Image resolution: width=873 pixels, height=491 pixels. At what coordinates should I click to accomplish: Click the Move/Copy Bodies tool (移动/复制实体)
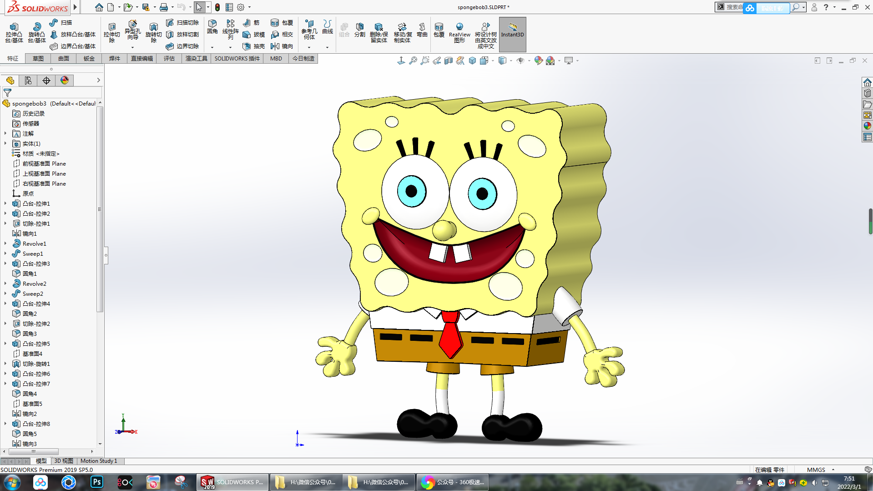(x=403, y=33)
